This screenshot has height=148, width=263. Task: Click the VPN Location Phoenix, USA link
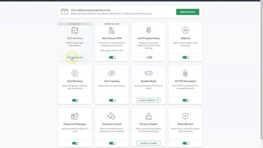(112, 51)
